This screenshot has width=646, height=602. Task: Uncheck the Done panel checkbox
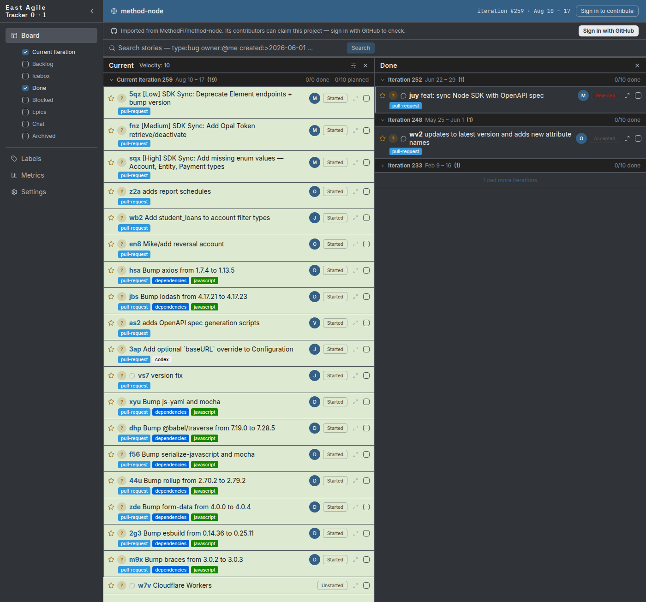(x=25, y=88)
